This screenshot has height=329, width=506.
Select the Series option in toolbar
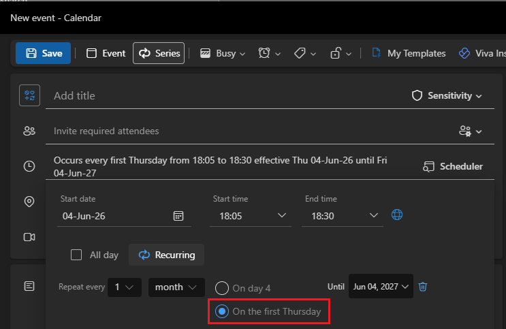(x=159, y=53)
